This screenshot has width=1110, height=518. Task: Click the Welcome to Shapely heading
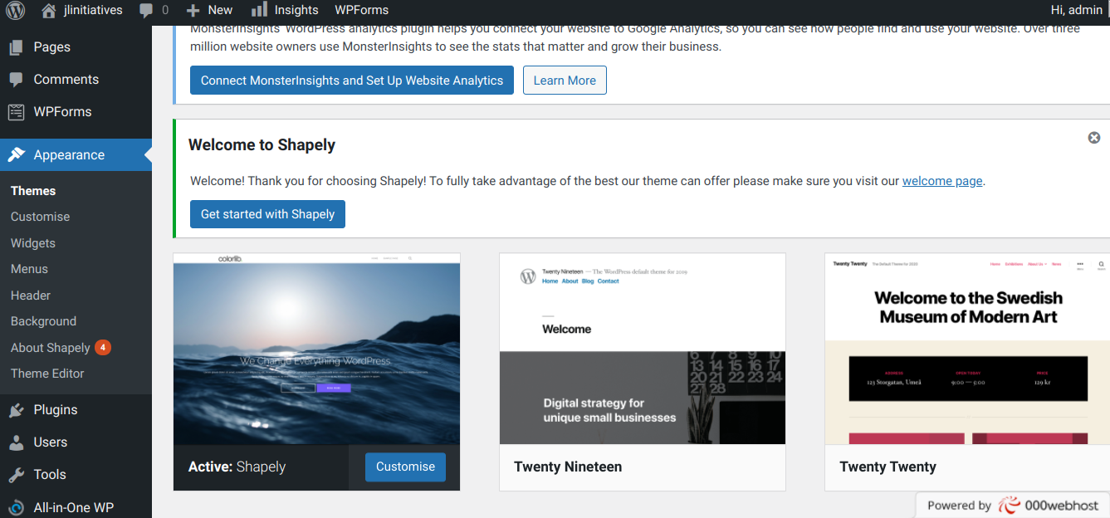[262, 145]
